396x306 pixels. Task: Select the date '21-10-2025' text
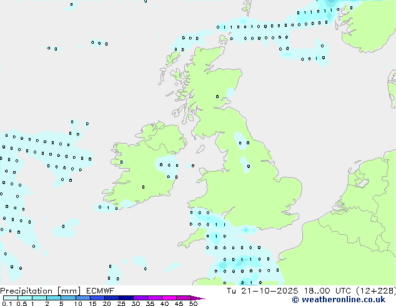[269, 291]
